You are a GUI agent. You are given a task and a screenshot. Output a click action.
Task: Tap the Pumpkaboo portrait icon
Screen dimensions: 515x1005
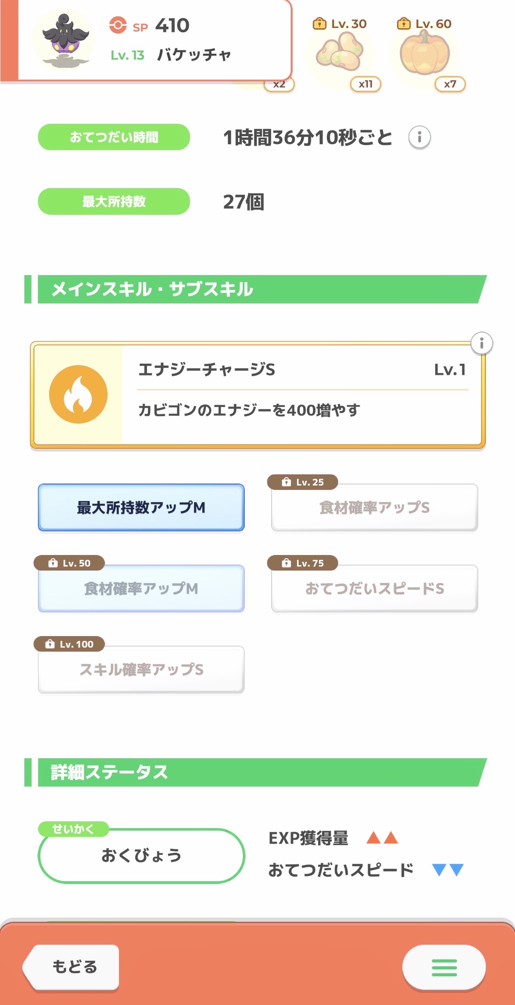[x=65, y=40]
